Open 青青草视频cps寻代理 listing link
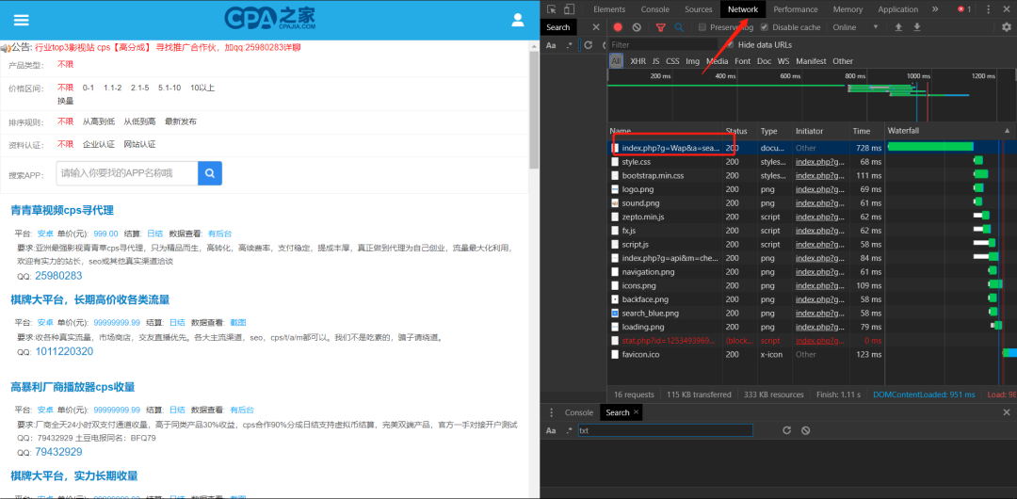The width and height of the screenshot is (1017, 499). 62,210
